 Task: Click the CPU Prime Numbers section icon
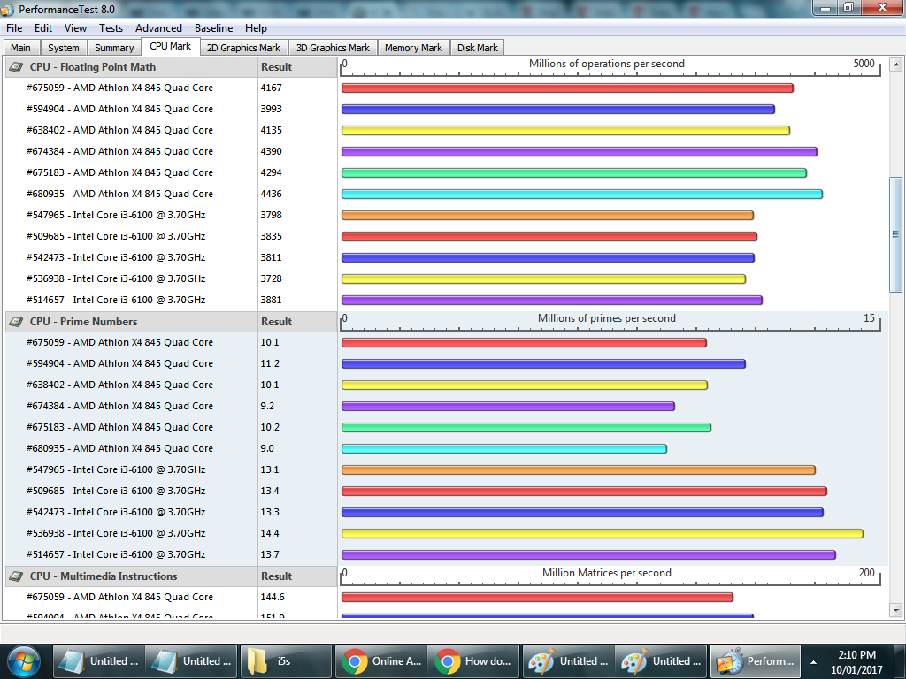tap(16, 322)
